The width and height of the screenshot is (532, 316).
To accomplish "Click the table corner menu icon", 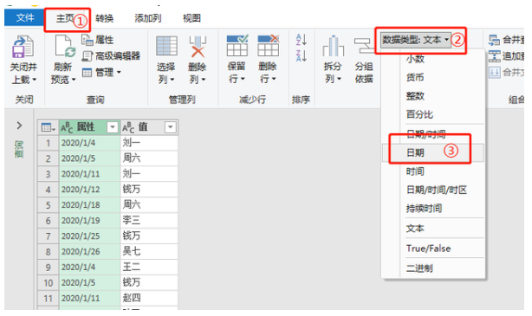I will (x=48, y=127).
